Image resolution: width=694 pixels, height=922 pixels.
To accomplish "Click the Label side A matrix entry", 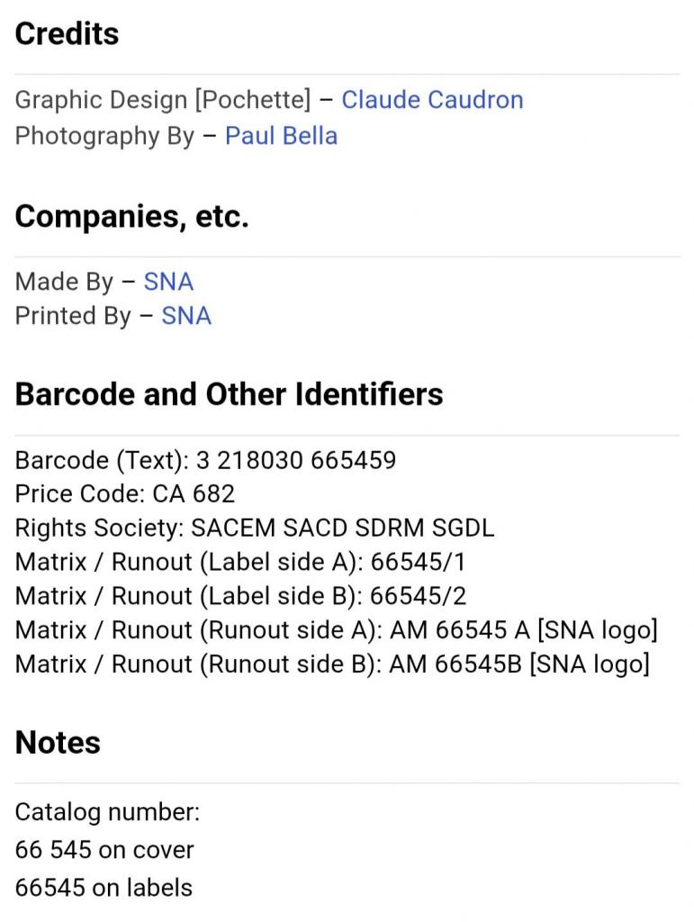I will 240,562.
